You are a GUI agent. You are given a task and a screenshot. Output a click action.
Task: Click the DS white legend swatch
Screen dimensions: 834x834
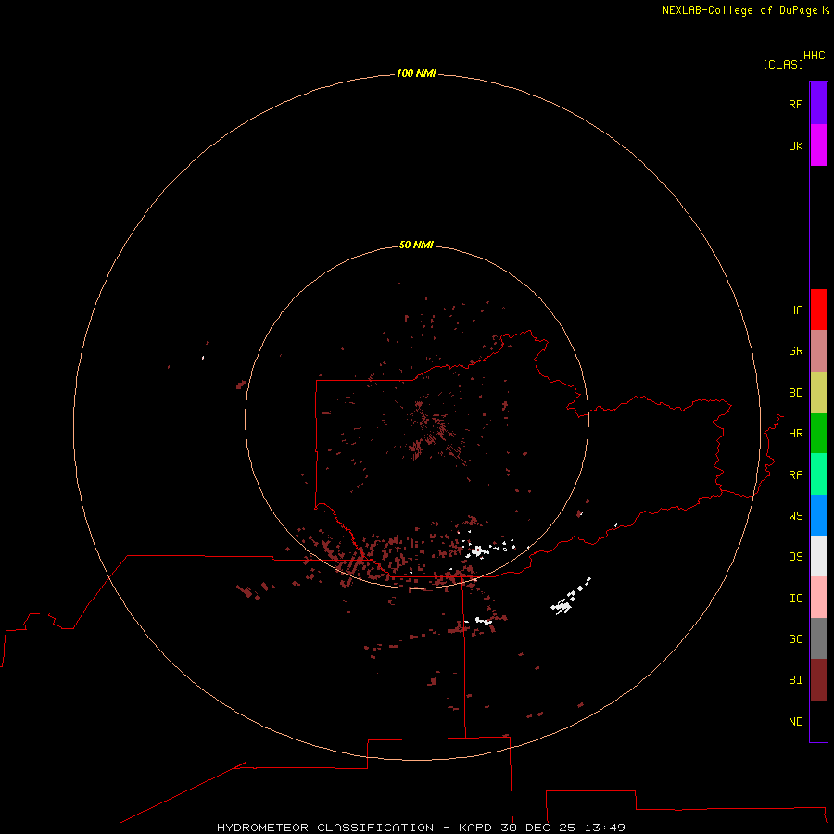click(x=818, y=556)
